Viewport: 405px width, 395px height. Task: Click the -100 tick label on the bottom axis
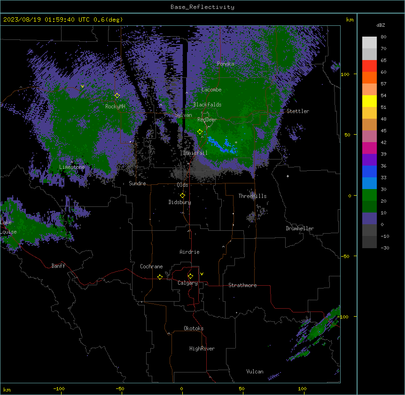pyautogui.click(x=59, y=388)
